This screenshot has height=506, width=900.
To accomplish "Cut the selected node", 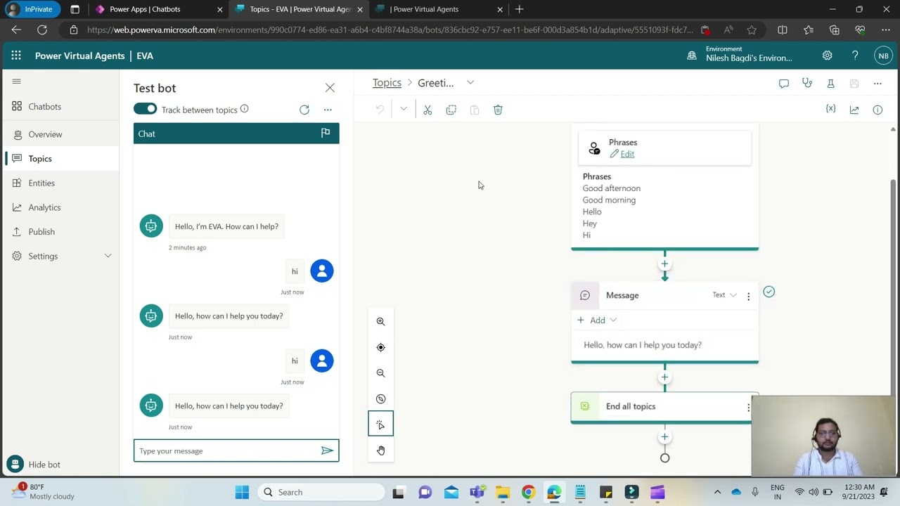I will (427, 110).
